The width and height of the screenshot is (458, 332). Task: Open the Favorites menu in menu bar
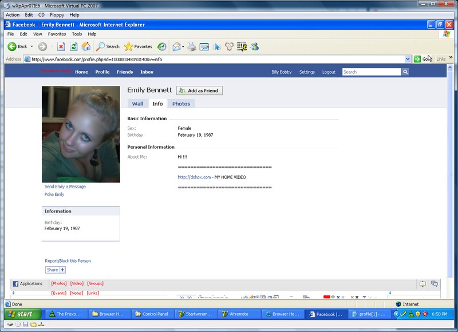[x=57, y=34]
